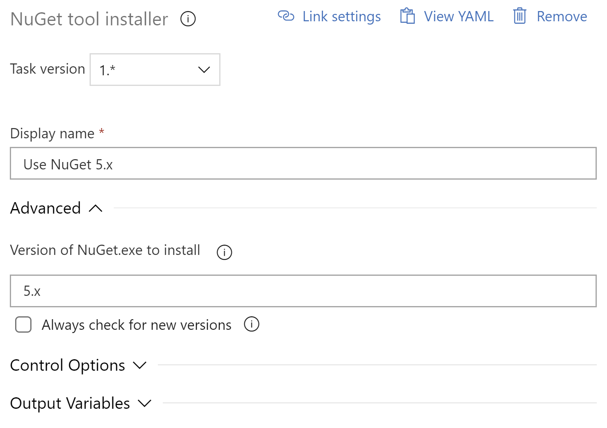Click the Control Options header label
The height and width of the screenshot is (428, 607).
pyautogui.click(x=68, y=365)
